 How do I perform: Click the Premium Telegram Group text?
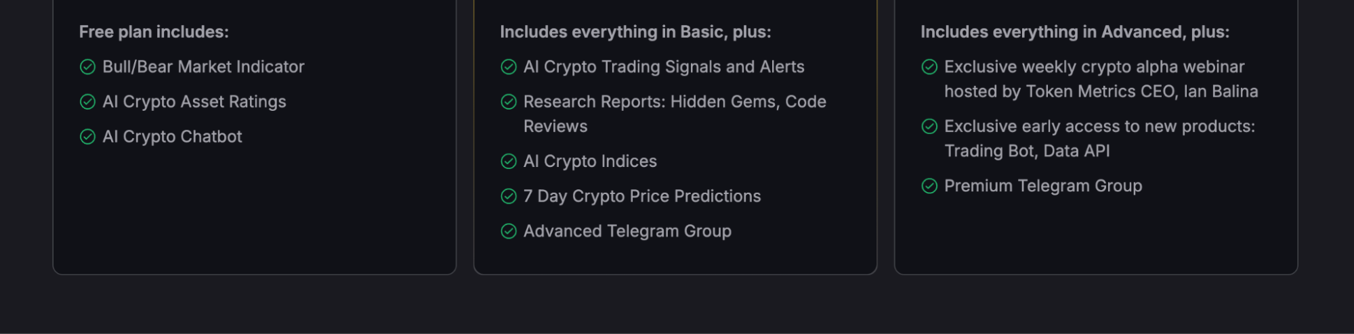click(1043, 186)
